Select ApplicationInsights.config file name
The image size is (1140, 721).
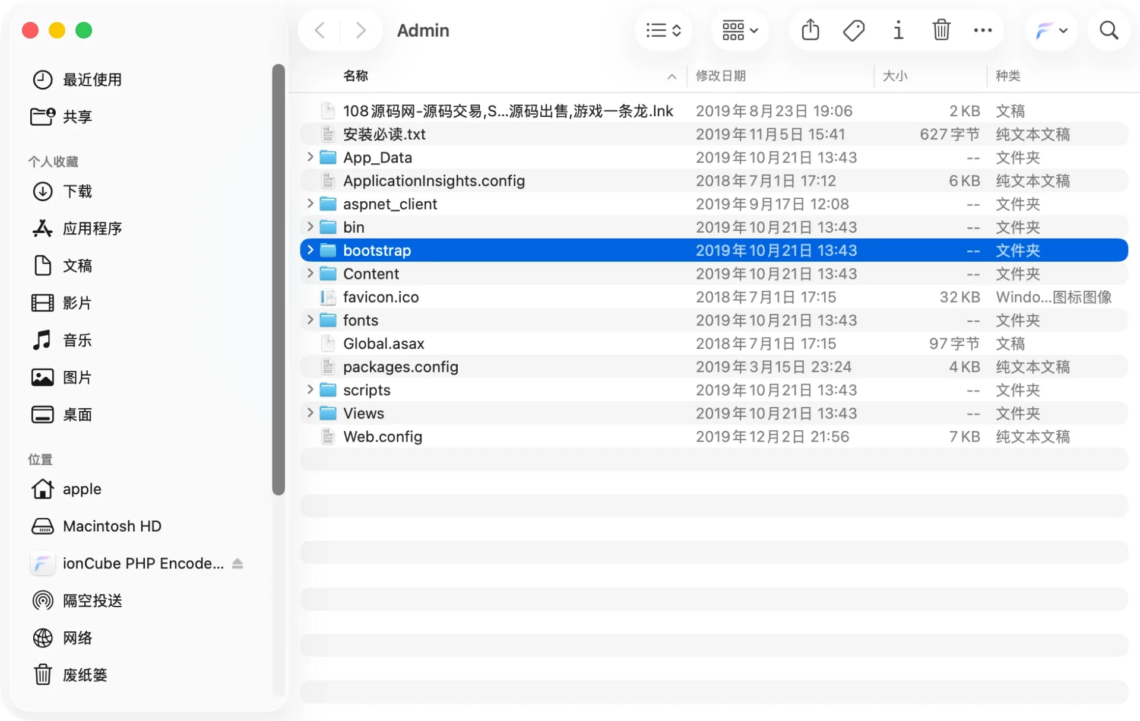(x=434, y=180)
